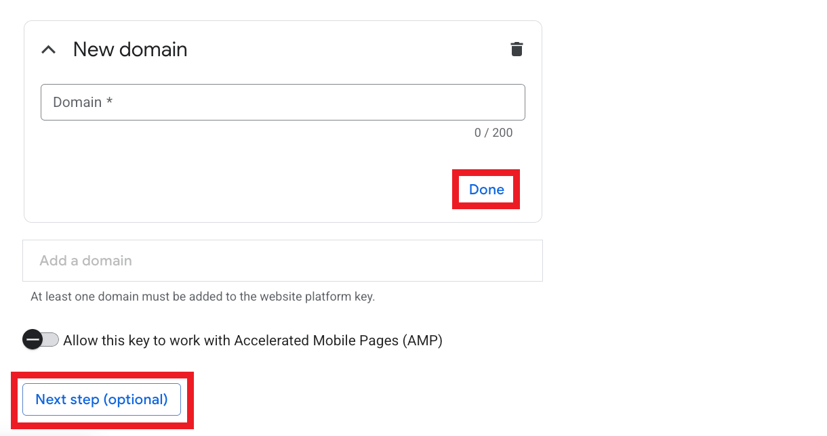Enable Accelerated Mobile Pages support
The image size is (827, 436).
point(40,340)
